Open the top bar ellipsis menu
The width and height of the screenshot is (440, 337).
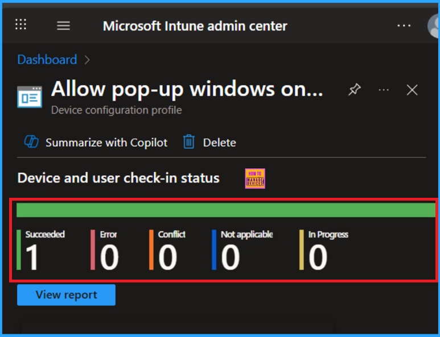pyautogui.click(x=404, y=26)
